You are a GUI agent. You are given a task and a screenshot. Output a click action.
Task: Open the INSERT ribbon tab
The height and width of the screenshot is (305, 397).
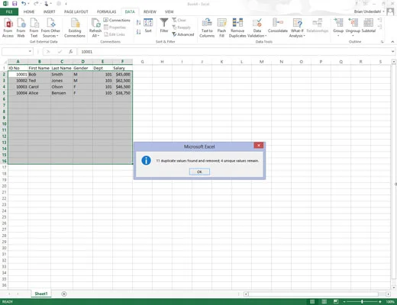pos(49,11)
